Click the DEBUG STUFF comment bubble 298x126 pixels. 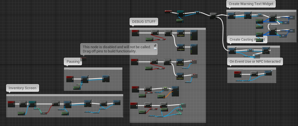click(144, 22)
